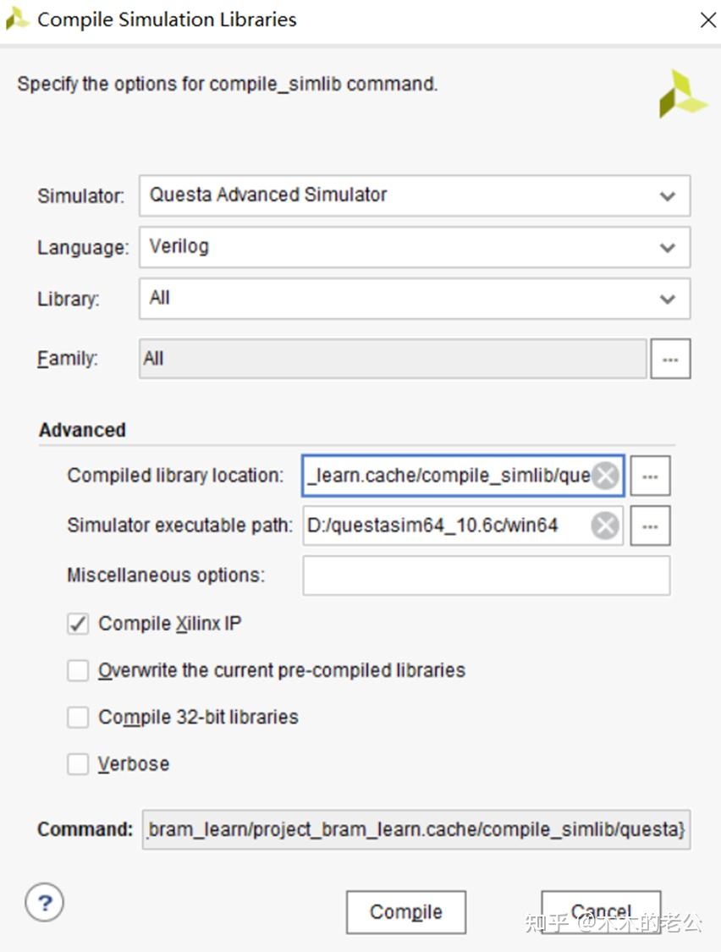This screenshot has width=721, height=952.
Task: Uncheck Compile Xilinx IP checkbox
Action: 78,625
